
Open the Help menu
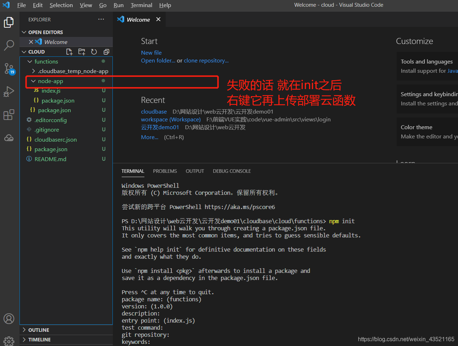[x=165, y=5]
